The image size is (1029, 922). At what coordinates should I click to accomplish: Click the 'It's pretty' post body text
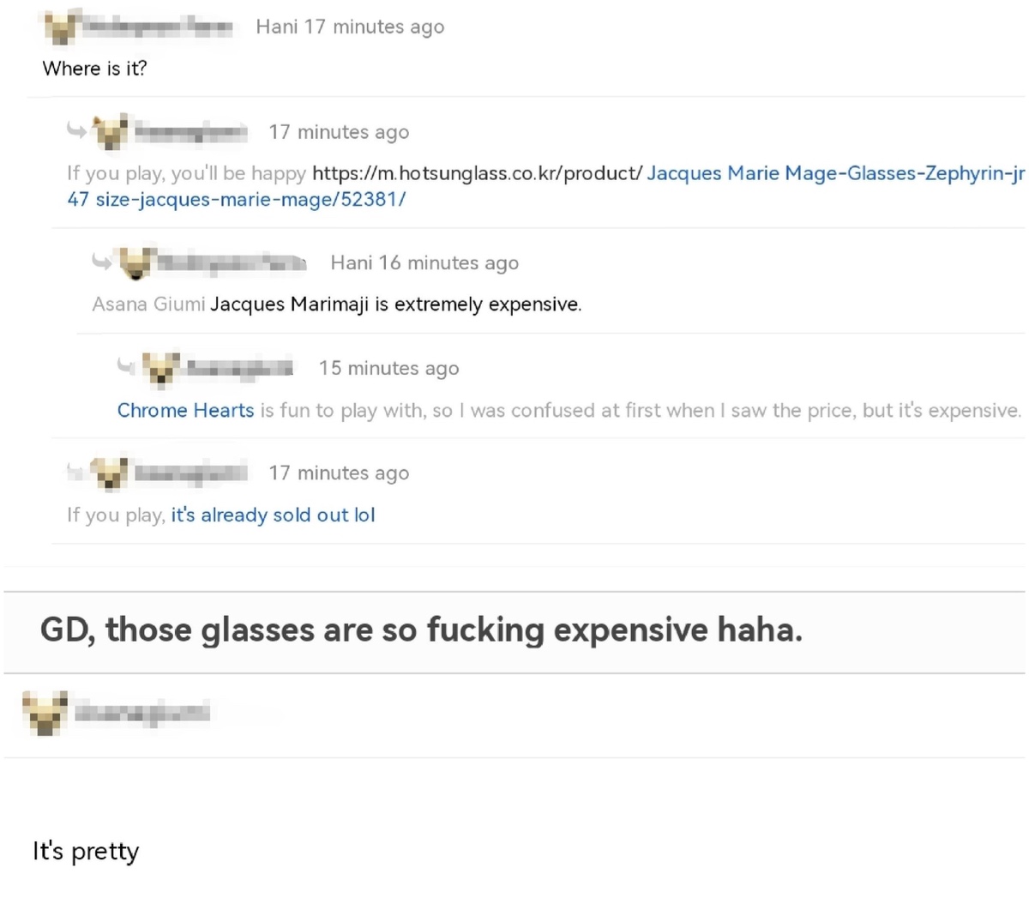[86, 852]
